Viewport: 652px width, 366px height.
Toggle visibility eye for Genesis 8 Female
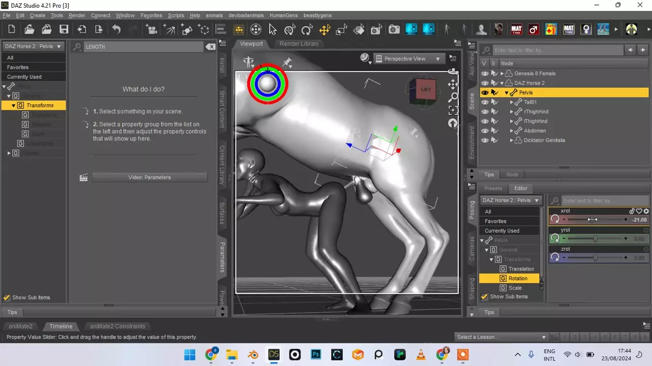485,74
